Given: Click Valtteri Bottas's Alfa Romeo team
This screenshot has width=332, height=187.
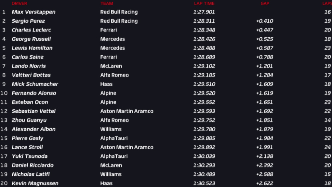Looking at the screenshot, I should (114, 75).
